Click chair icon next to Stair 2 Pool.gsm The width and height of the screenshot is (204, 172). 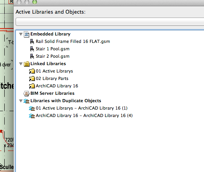tap(32, 57)
